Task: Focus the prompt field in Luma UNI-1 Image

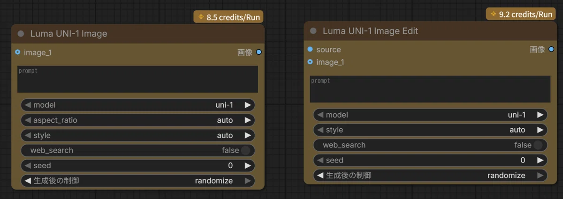Action: click(137, 79)
